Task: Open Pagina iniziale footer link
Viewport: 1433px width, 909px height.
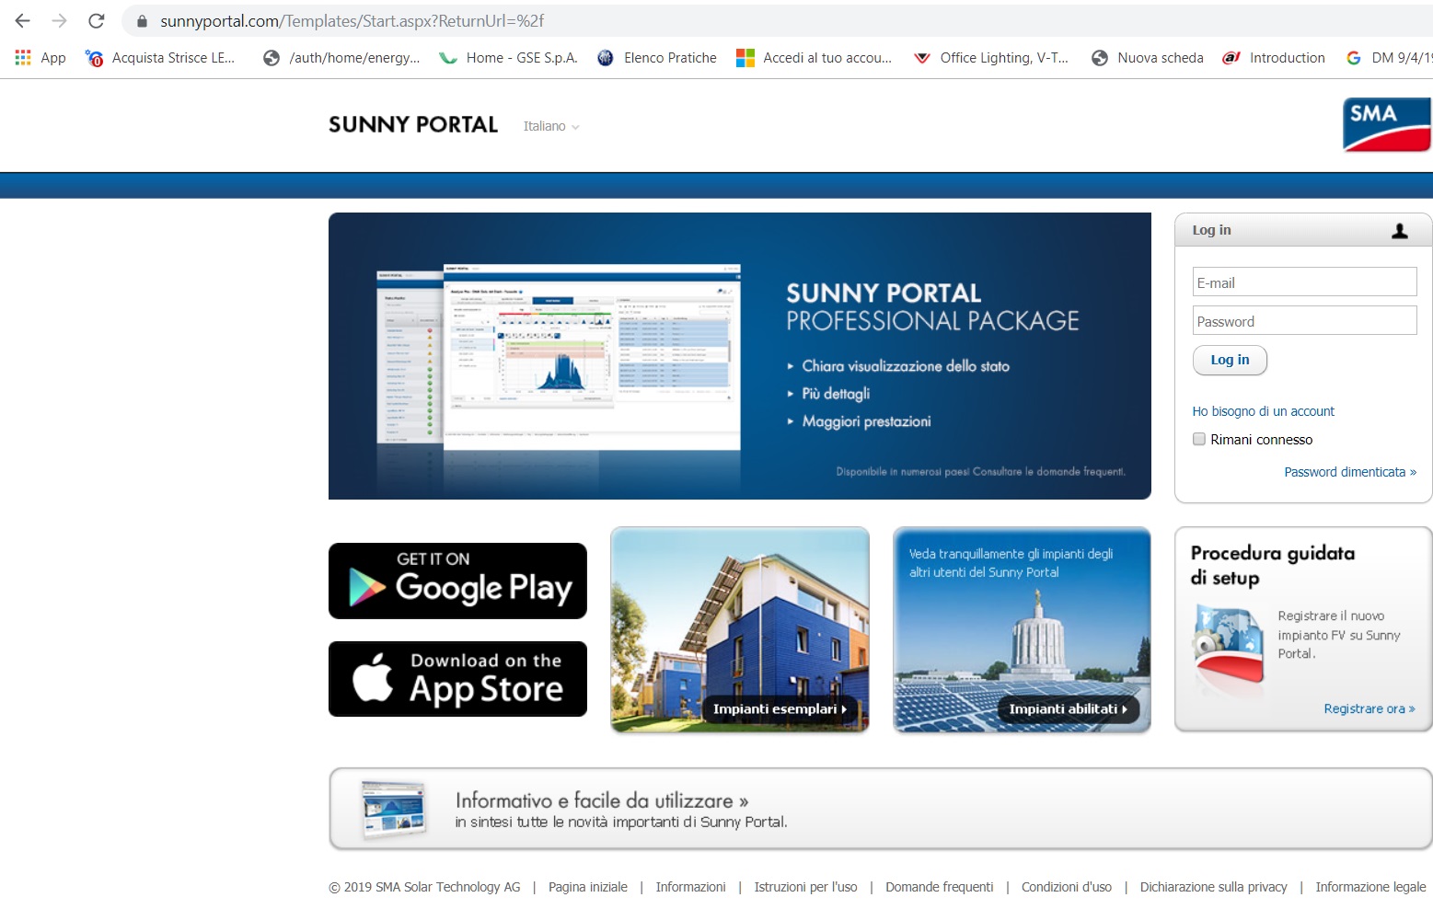Action: tap(588, 887)
